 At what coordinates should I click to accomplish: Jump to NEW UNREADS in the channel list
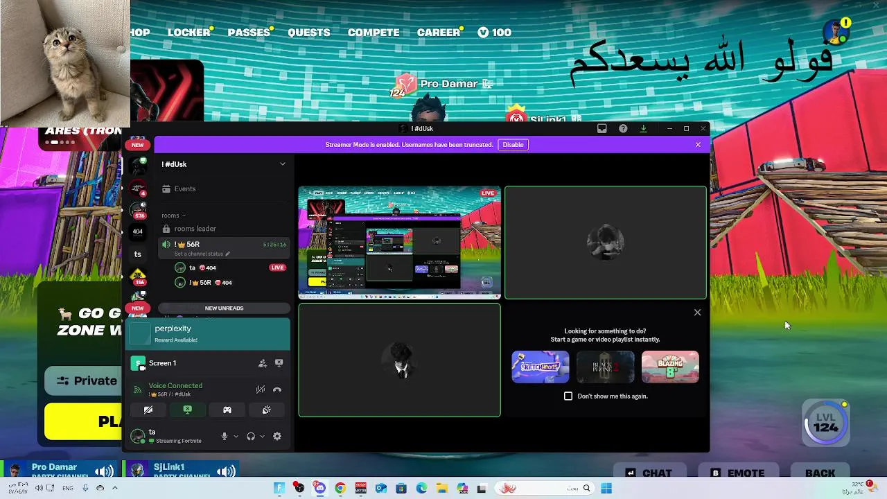click(x=224, y=308)
